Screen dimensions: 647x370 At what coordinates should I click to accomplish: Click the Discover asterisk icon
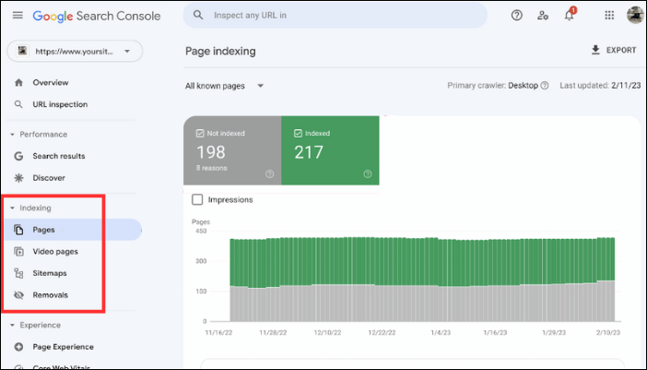coord(18,178)
